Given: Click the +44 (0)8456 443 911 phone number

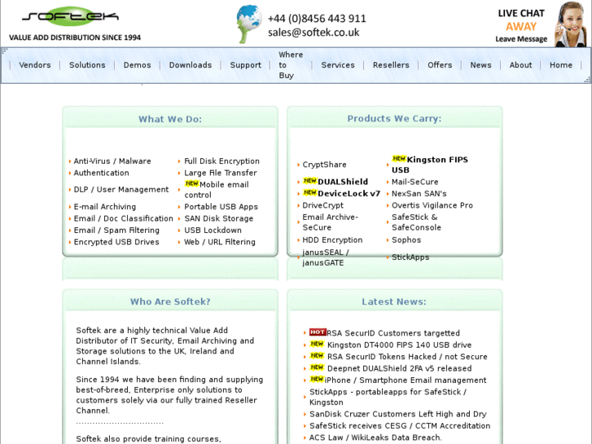Looking at the screenshot, I should [317, 19].
